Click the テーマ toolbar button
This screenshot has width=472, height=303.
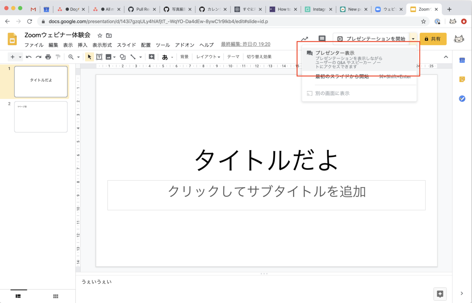point(233,57)
